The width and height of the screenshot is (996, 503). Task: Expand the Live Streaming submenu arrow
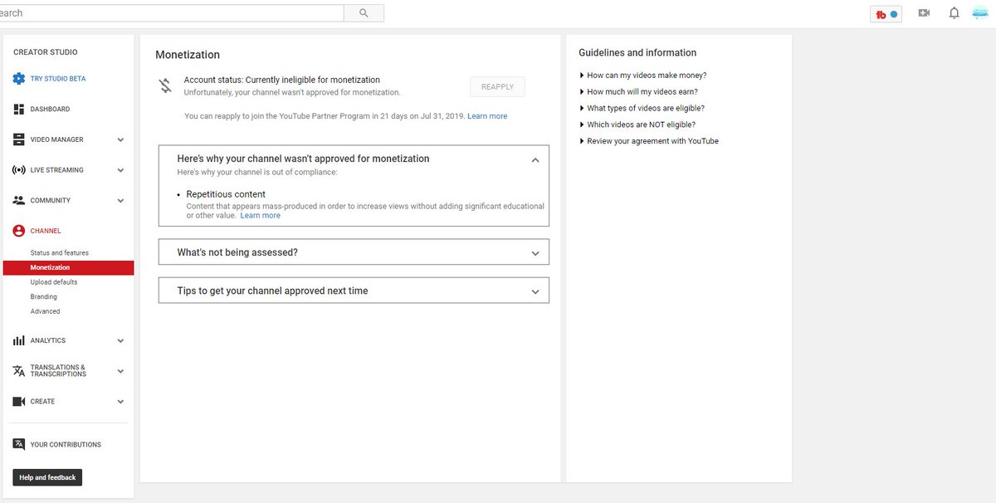(120, 170)
